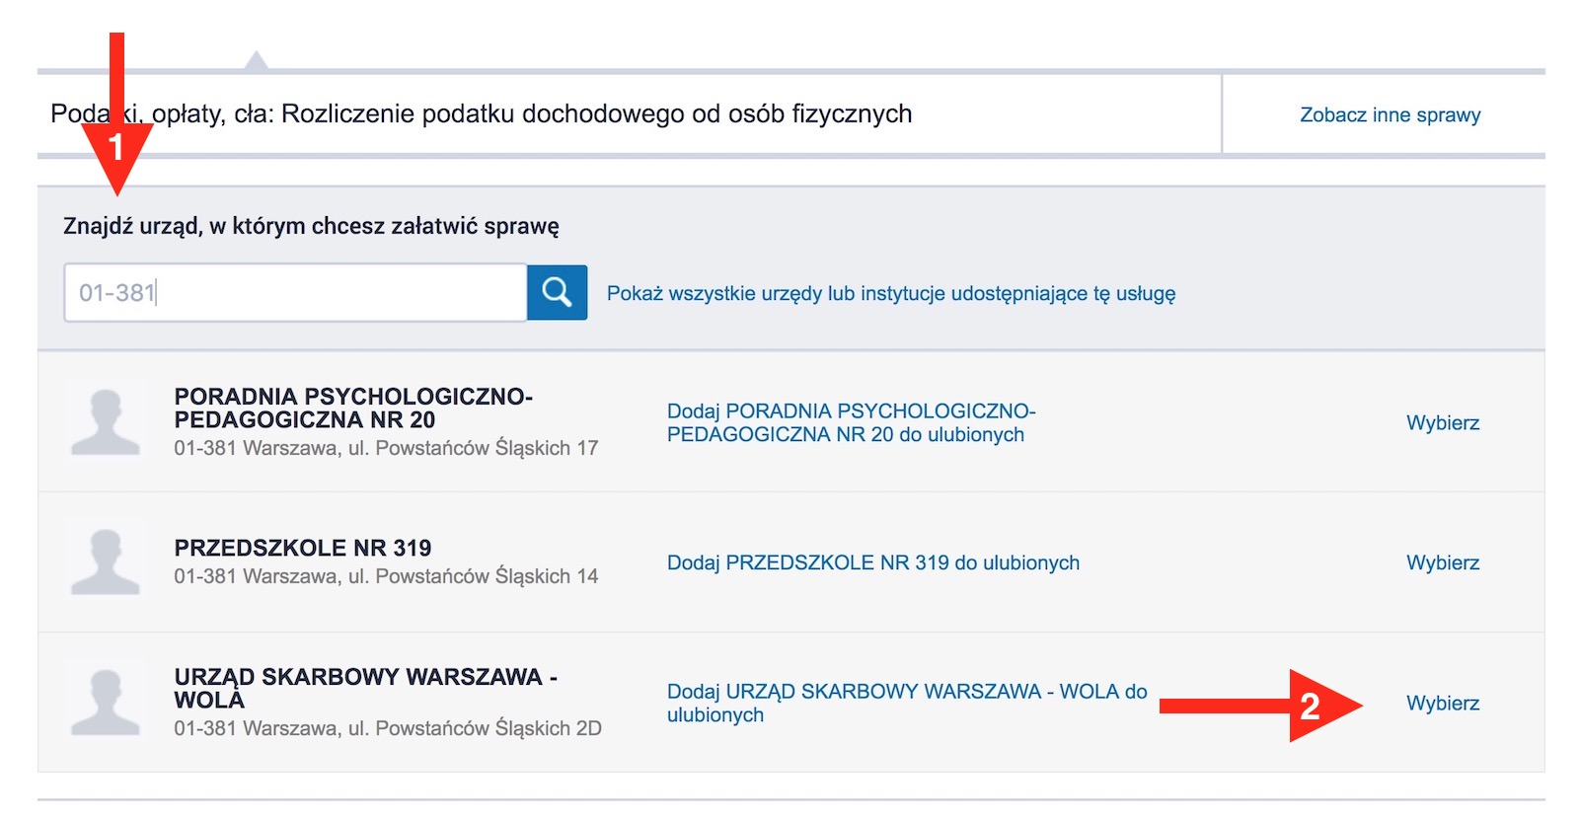Image resolution: width=1579 pixels, height=821 pixels.
Task: Show all offices providing this service
Action: pos(890,293)
